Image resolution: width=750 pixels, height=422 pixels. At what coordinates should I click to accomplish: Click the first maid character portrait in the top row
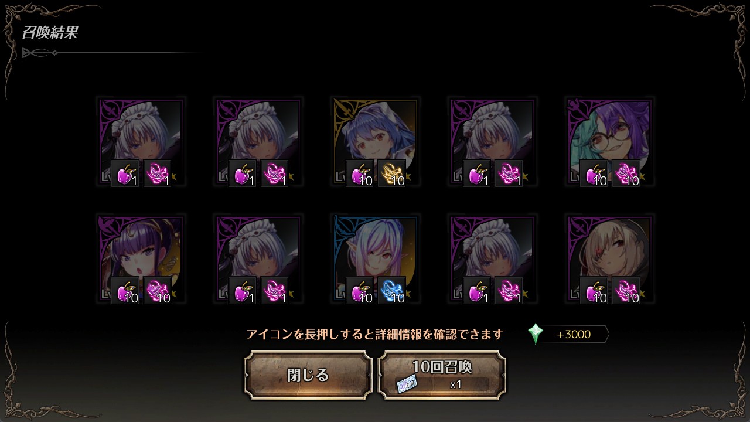point(141,142)
